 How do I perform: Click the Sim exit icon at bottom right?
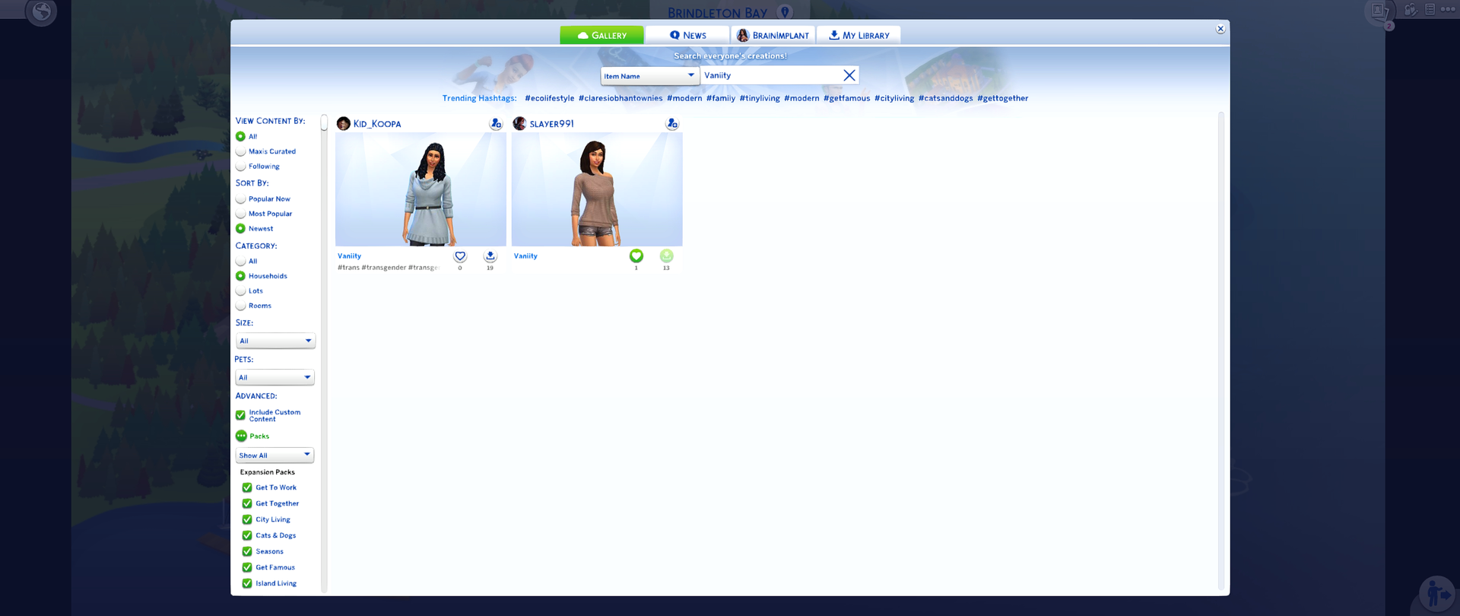pos(1437,593)
